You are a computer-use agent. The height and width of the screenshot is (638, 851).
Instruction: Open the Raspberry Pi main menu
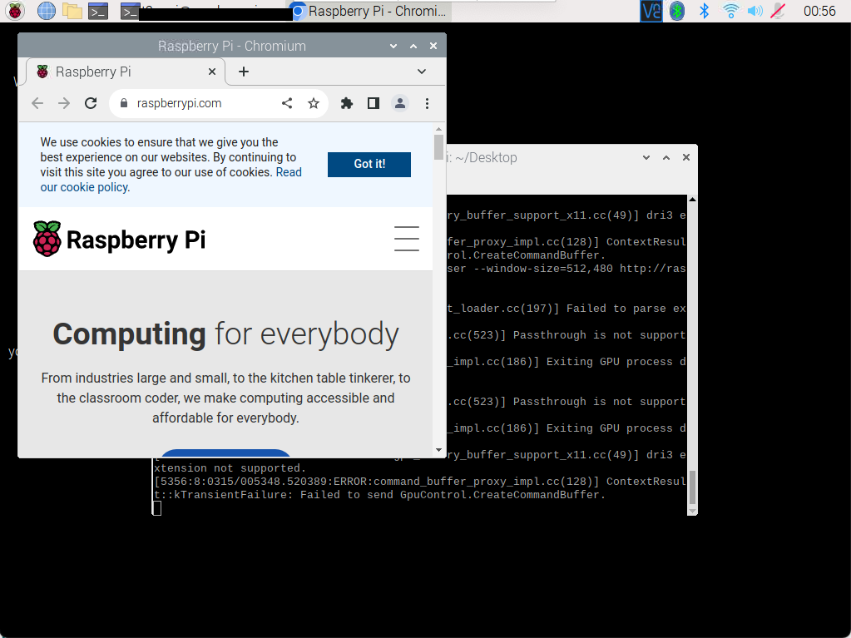(x=15, y=11)
